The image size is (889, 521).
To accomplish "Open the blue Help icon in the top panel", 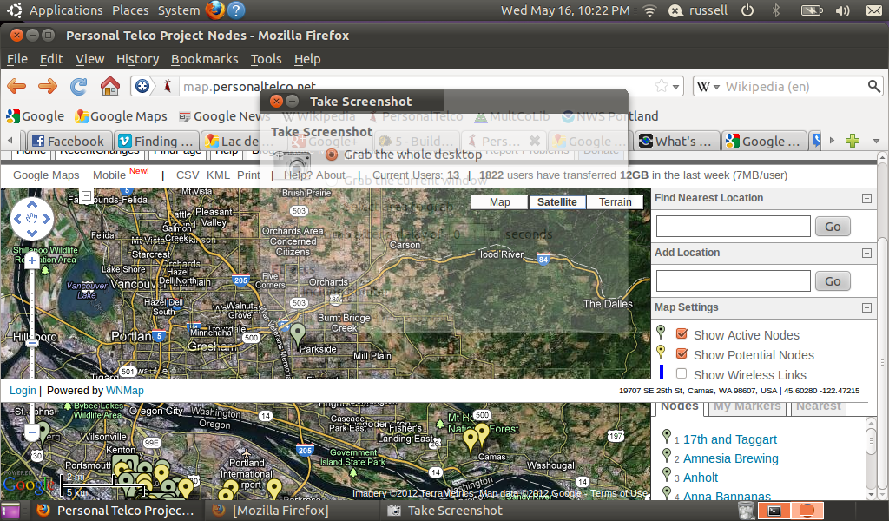I will 236,10.
